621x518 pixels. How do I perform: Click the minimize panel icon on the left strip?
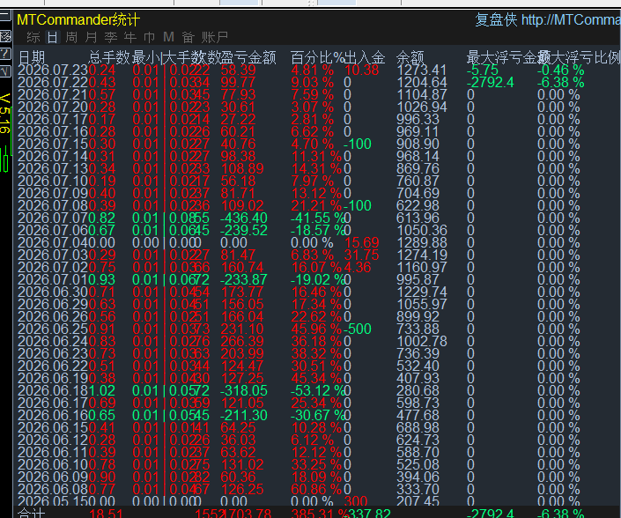click(x=4, y=16)
